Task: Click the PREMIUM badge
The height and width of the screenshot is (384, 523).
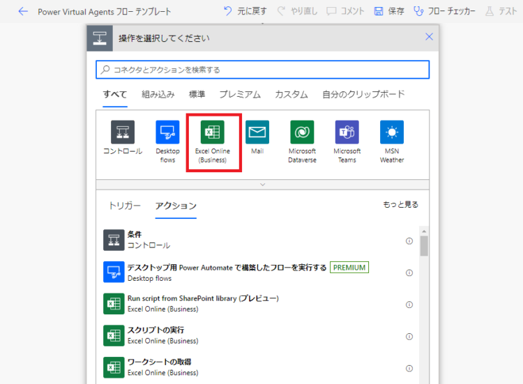Action: 349,268
